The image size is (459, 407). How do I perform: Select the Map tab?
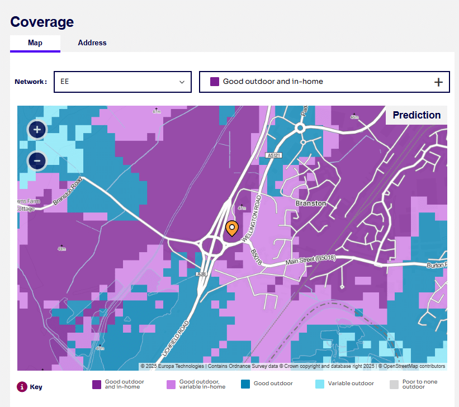click(x=35, y=43)
